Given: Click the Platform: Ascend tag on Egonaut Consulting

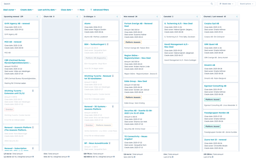Looking at the screenshot, I should point(212,99).
